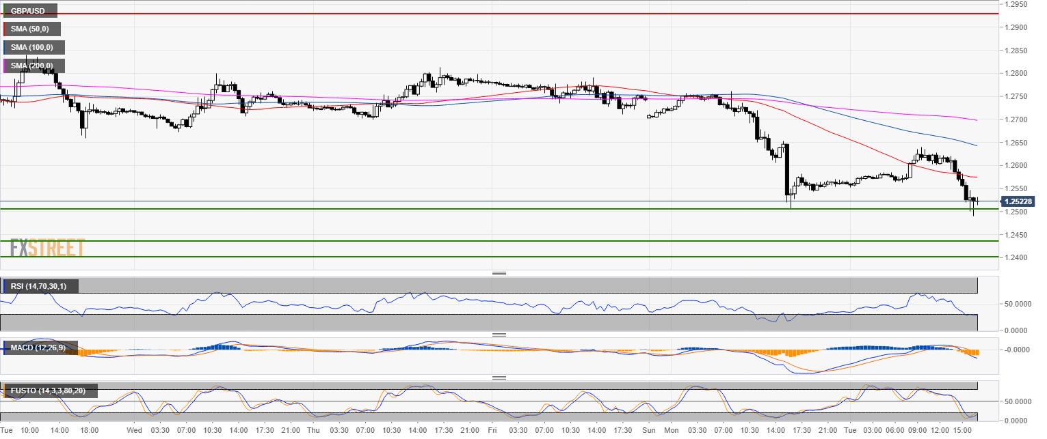Click the Sun date label on time axis
This screenshot has height=439, width=1047.
coord(649,431)
